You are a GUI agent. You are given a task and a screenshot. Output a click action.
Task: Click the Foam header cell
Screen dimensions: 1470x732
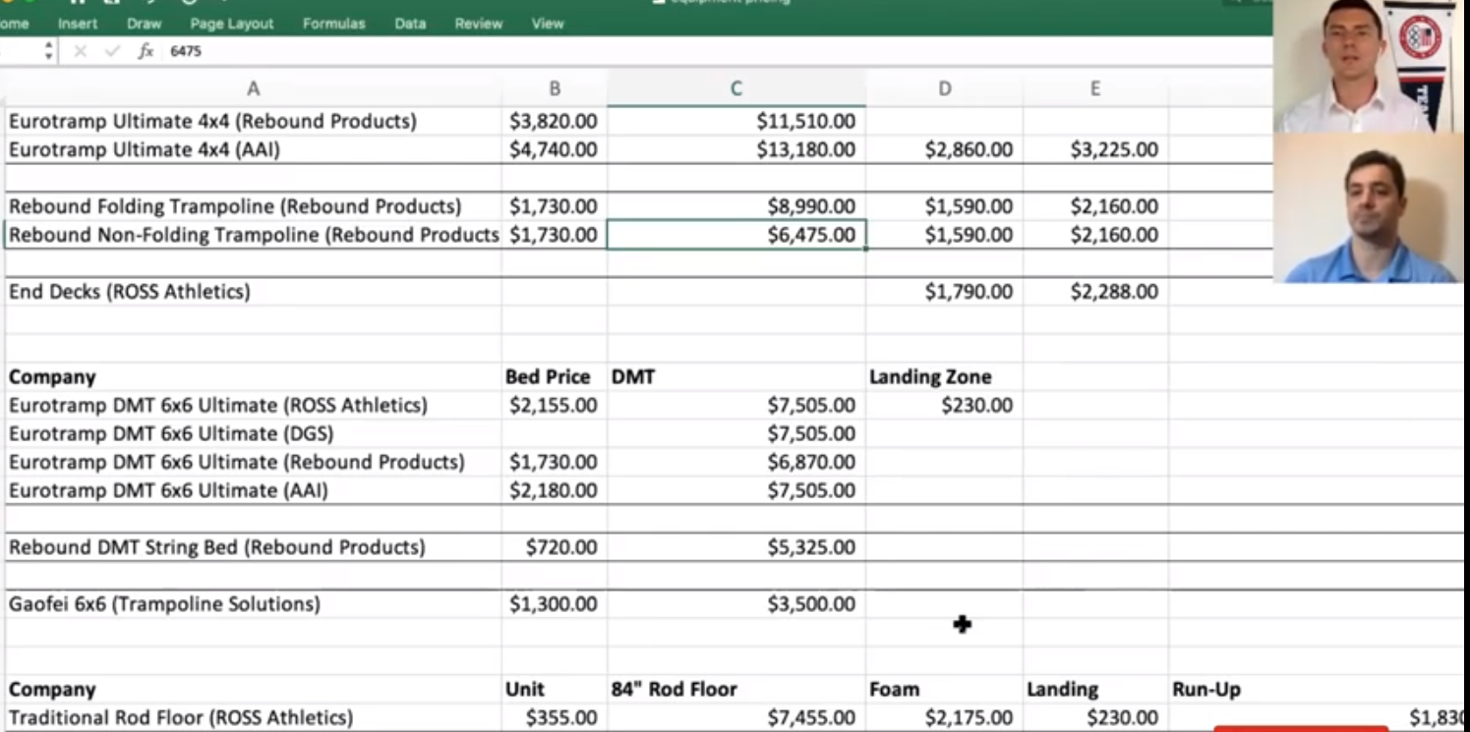945,690
